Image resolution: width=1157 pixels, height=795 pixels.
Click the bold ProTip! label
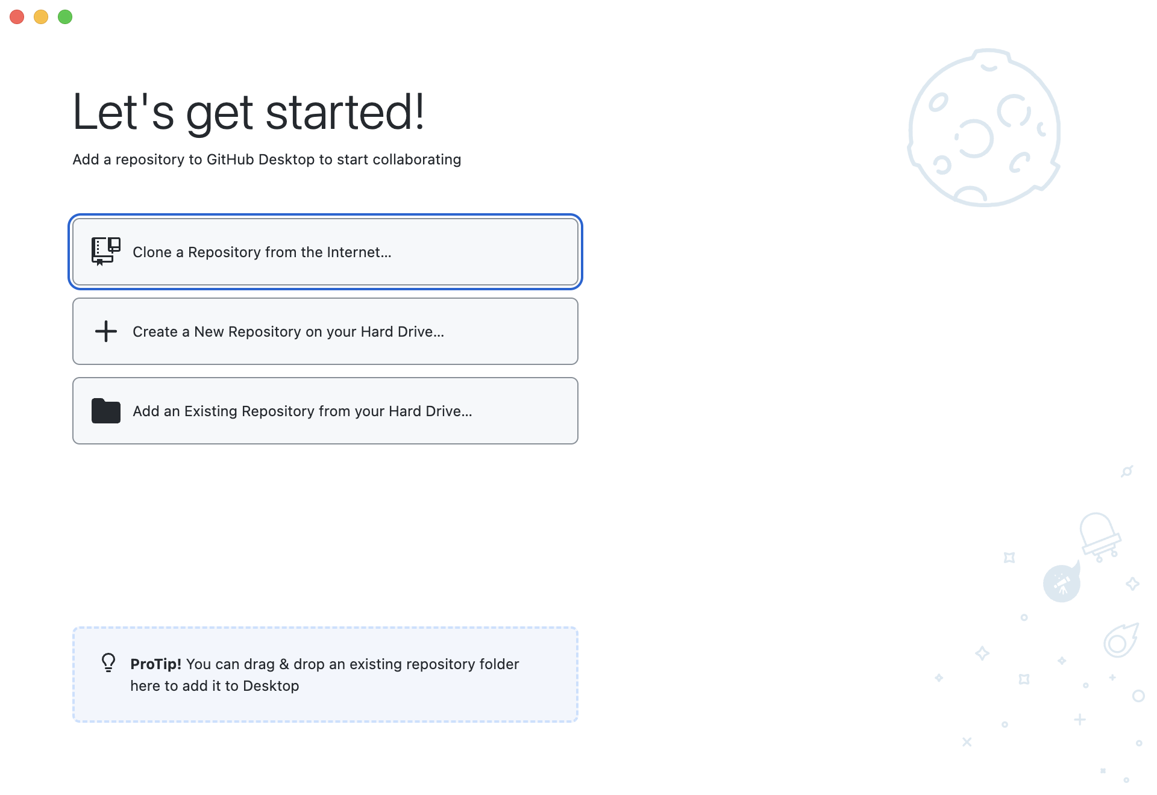155,664
